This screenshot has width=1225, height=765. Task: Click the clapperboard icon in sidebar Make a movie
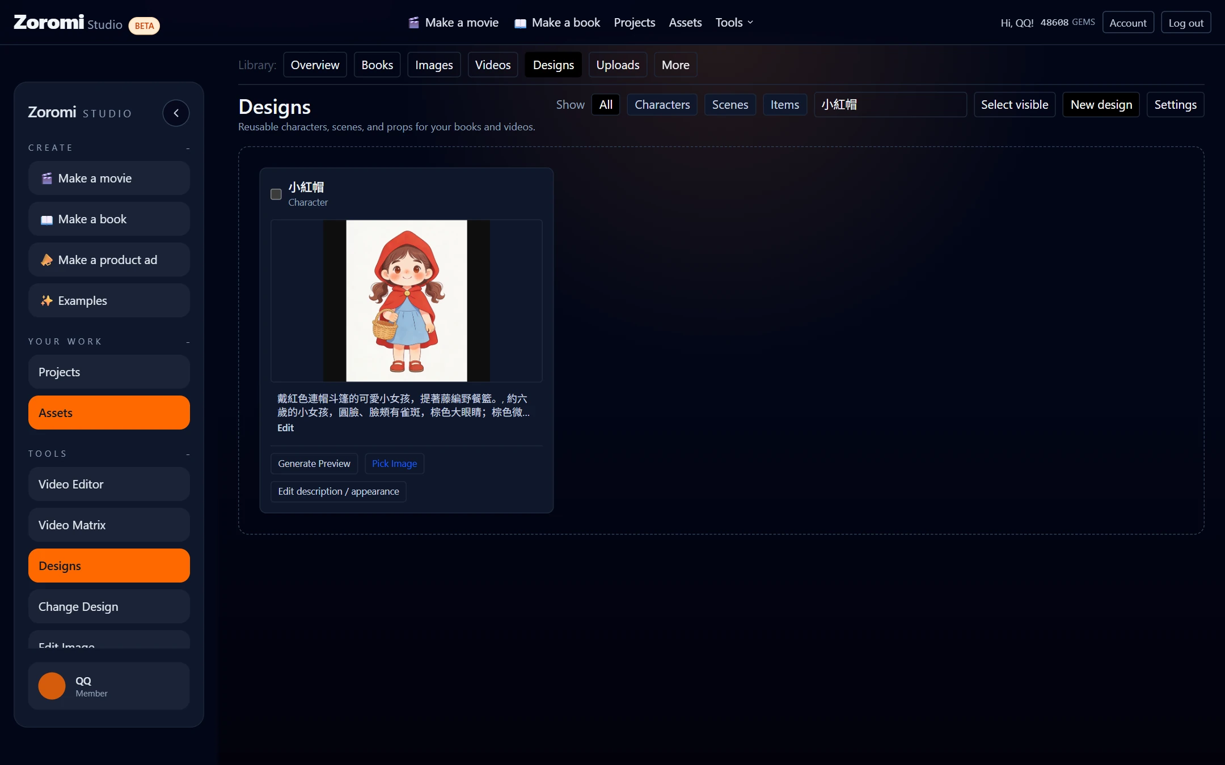[x=47, y=178]
